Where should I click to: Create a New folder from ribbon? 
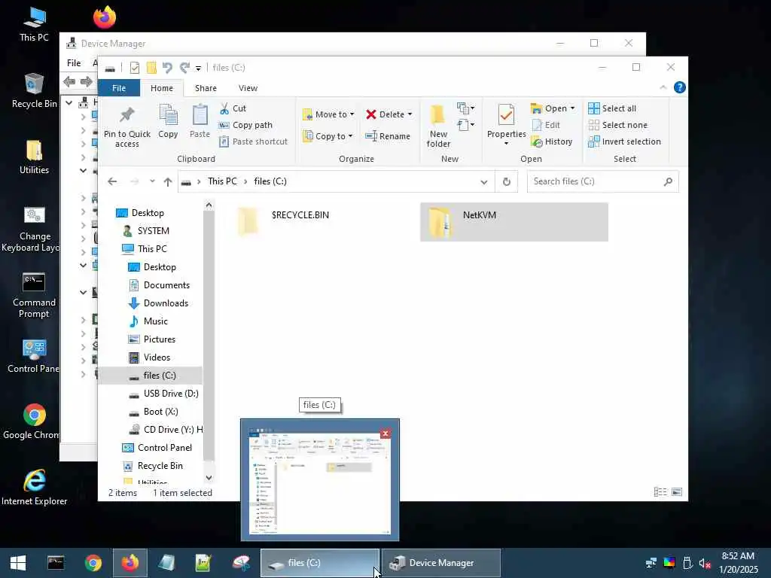tap(438, 126)
